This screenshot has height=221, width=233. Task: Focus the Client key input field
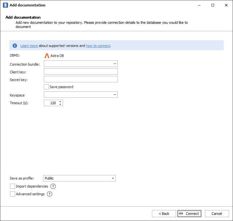(80, 71)
